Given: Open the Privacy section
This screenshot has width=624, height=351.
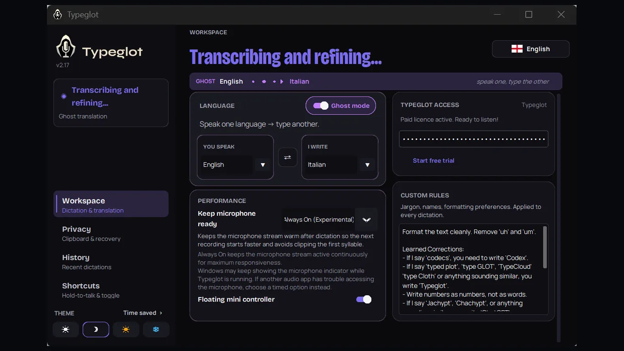Looking at the screenshot, I should click(111, 233).
